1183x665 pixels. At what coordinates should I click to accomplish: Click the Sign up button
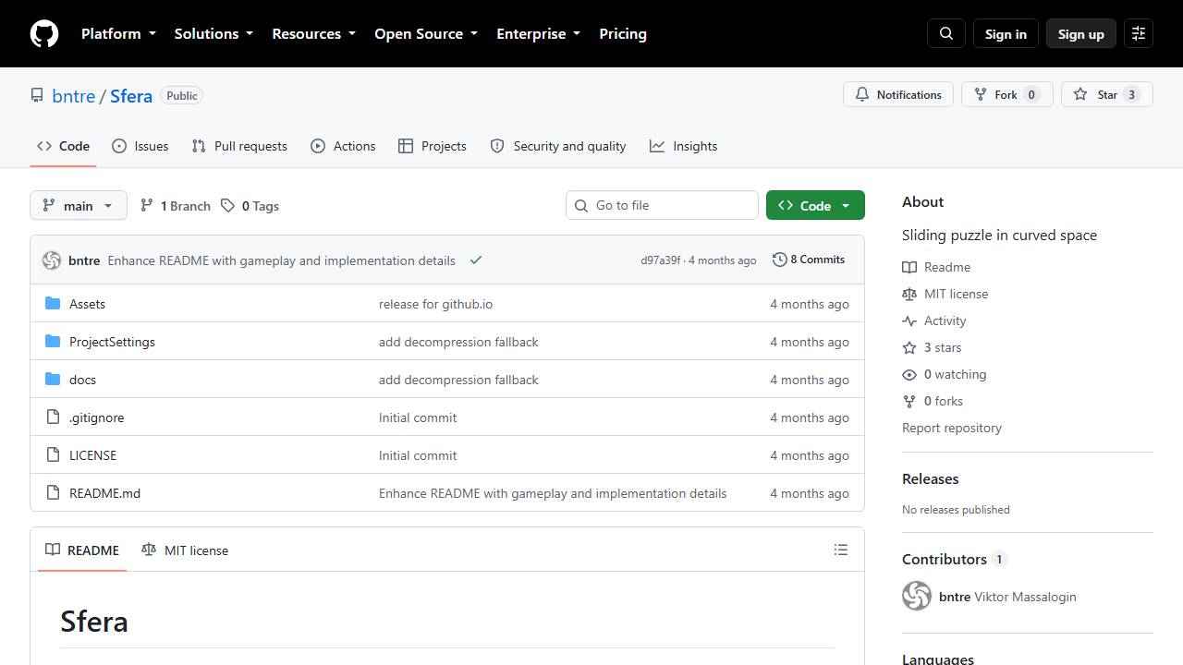[1081, 33]
